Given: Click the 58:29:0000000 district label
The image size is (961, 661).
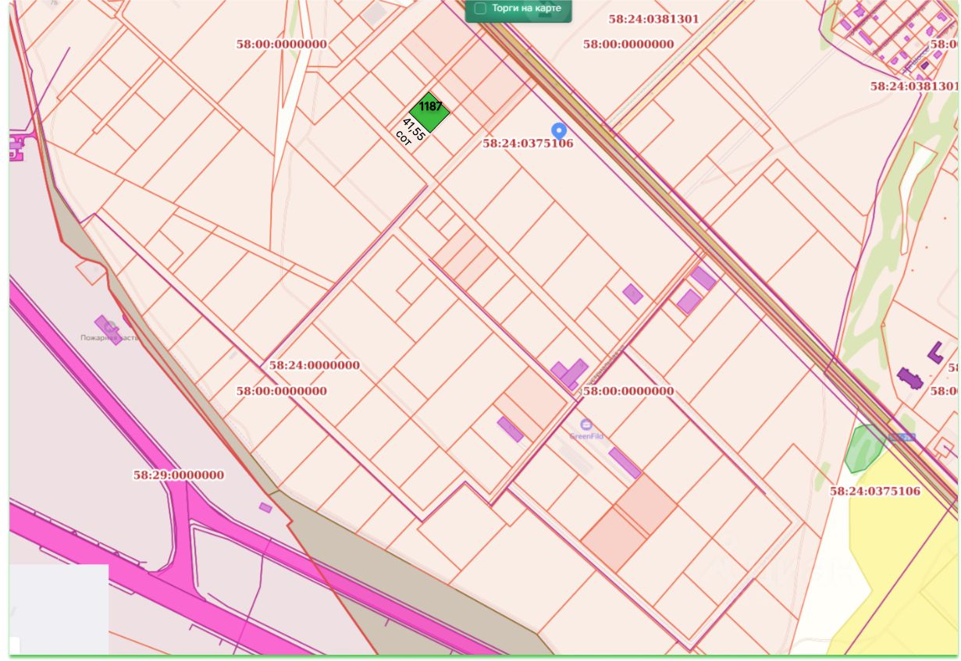Looking at the screenshot, I should click(179, 474).
